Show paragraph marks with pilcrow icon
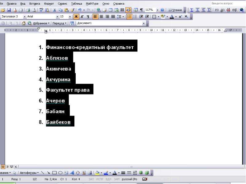246x184 pixels. [x=141, y=10]
